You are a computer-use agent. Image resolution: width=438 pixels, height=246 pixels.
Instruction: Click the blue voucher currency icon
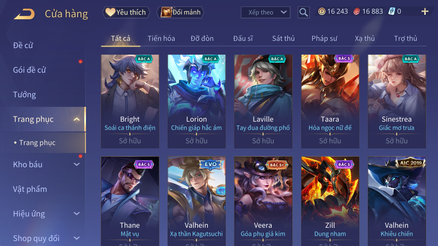pos(392,11)
